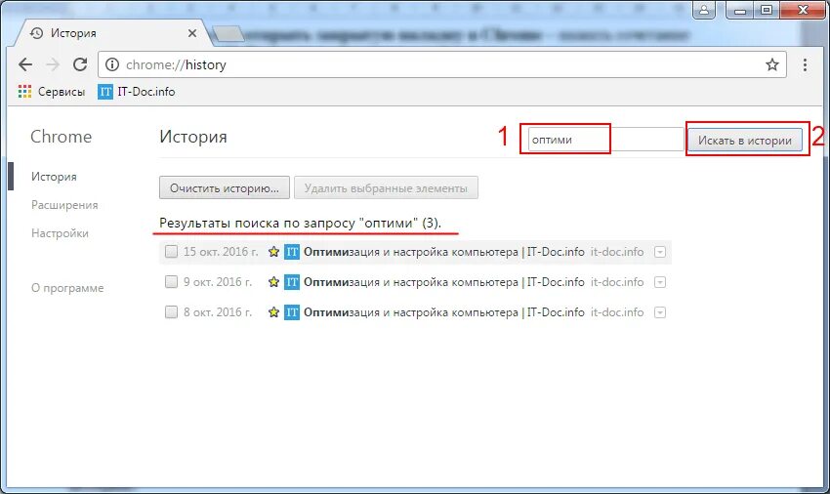Screen dimensions: 830x494
Task: Select the История browser tab
Action: [108, 33]
